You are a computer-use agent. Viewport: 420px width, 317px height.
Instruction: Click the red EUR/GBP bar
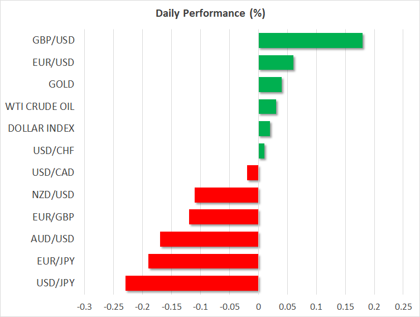point(224,217)
